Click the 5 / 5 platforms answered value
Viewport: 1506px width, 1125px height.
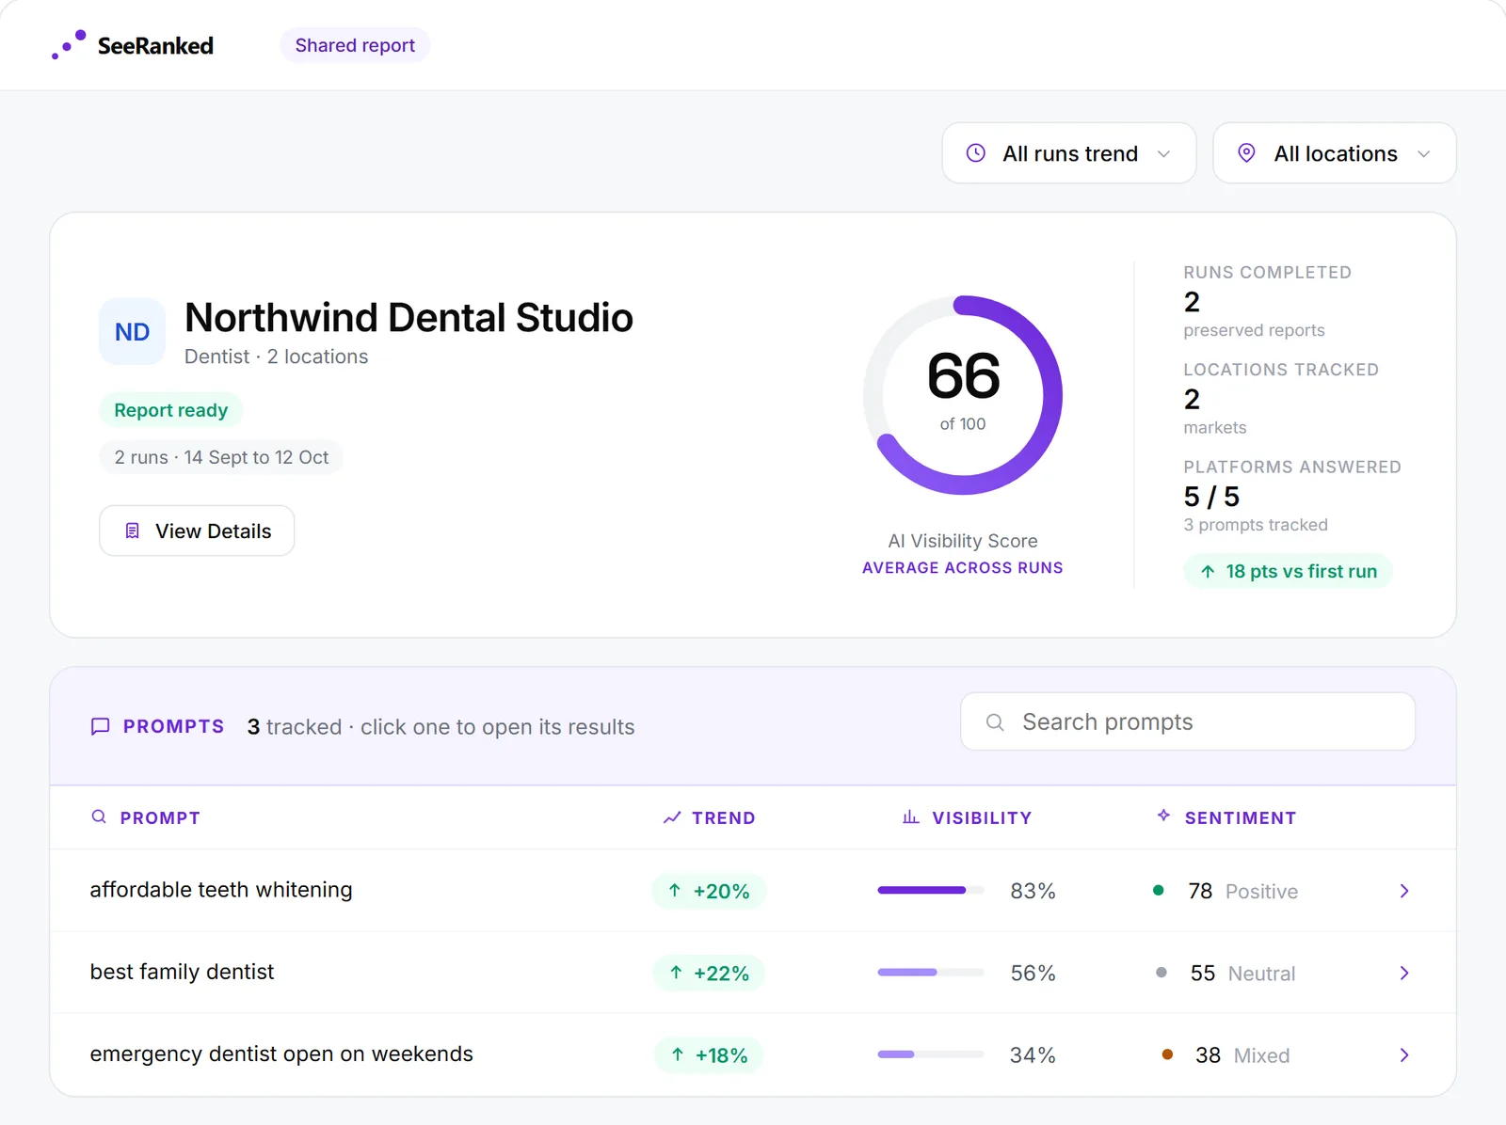pyautogui.click(x=1211, y=496)
